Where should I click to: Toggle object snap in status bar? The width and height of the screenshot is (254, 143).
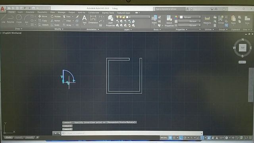pos(202,138)
